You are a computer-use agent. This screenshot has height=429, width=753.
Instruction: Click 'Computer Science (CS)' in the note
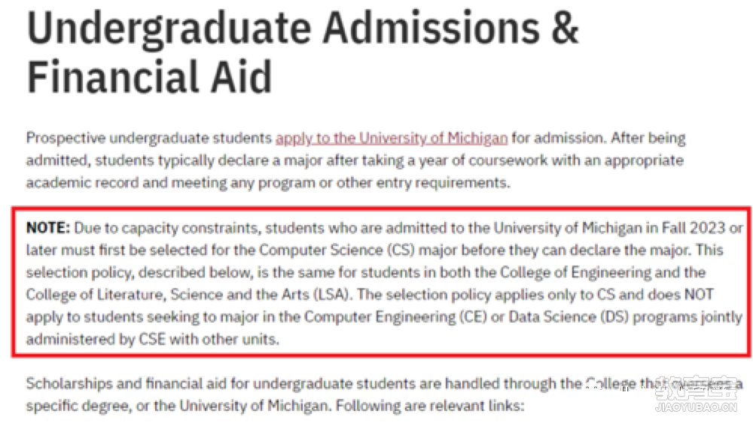[337, 250]
